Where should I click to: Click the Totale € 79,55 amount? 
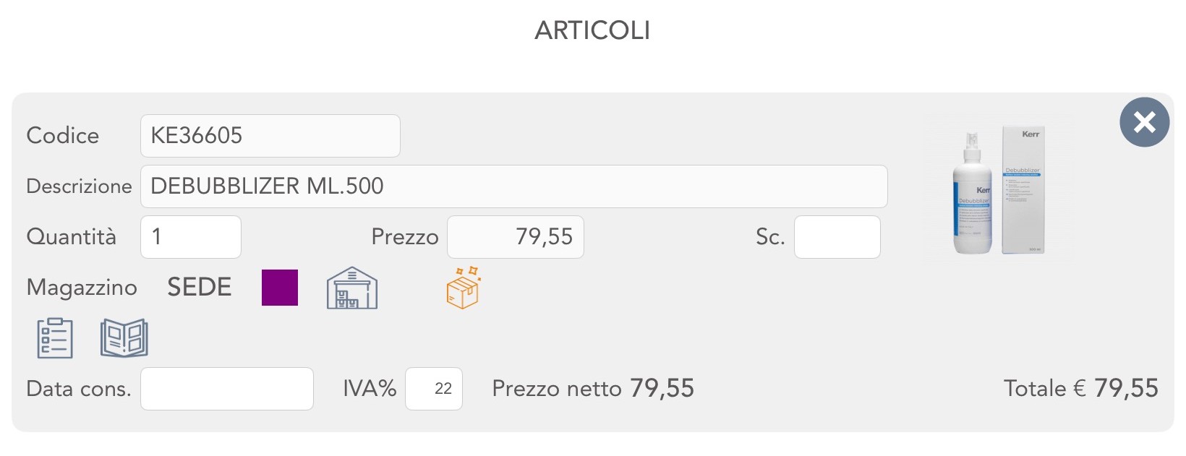[x=1125, y=389]
